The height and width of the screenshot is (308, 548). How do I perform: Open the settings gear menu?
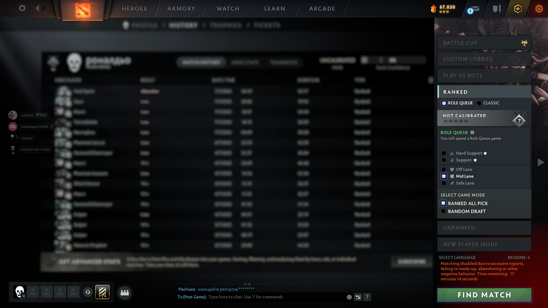(x=22, y=8)
